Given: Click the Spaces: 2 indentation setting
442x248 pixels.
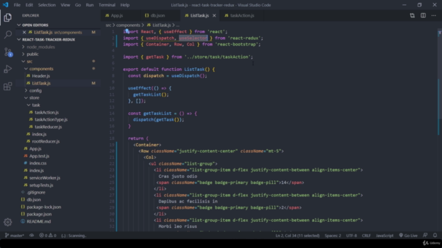Looking at the screenshot, I should pos(333,236).
